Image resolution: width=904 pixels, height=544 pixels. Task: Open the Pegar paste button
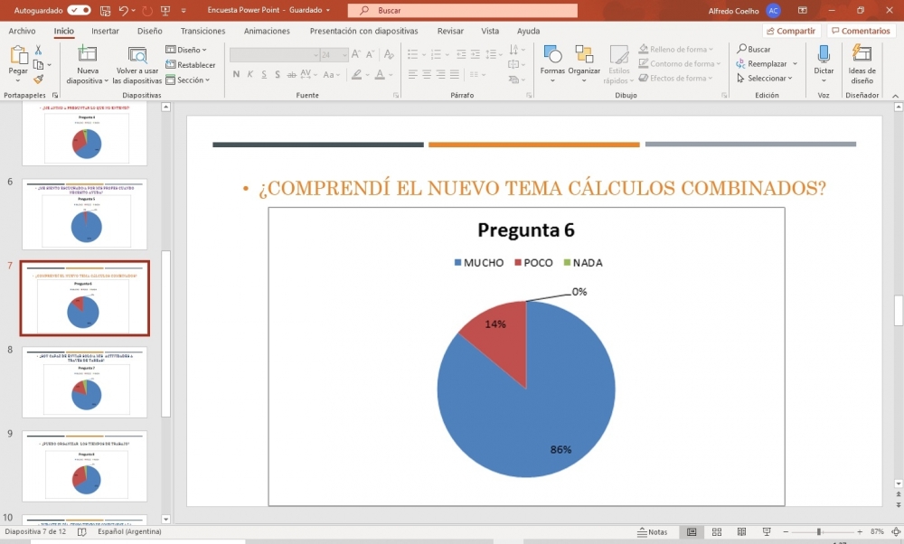coord(18,63)
